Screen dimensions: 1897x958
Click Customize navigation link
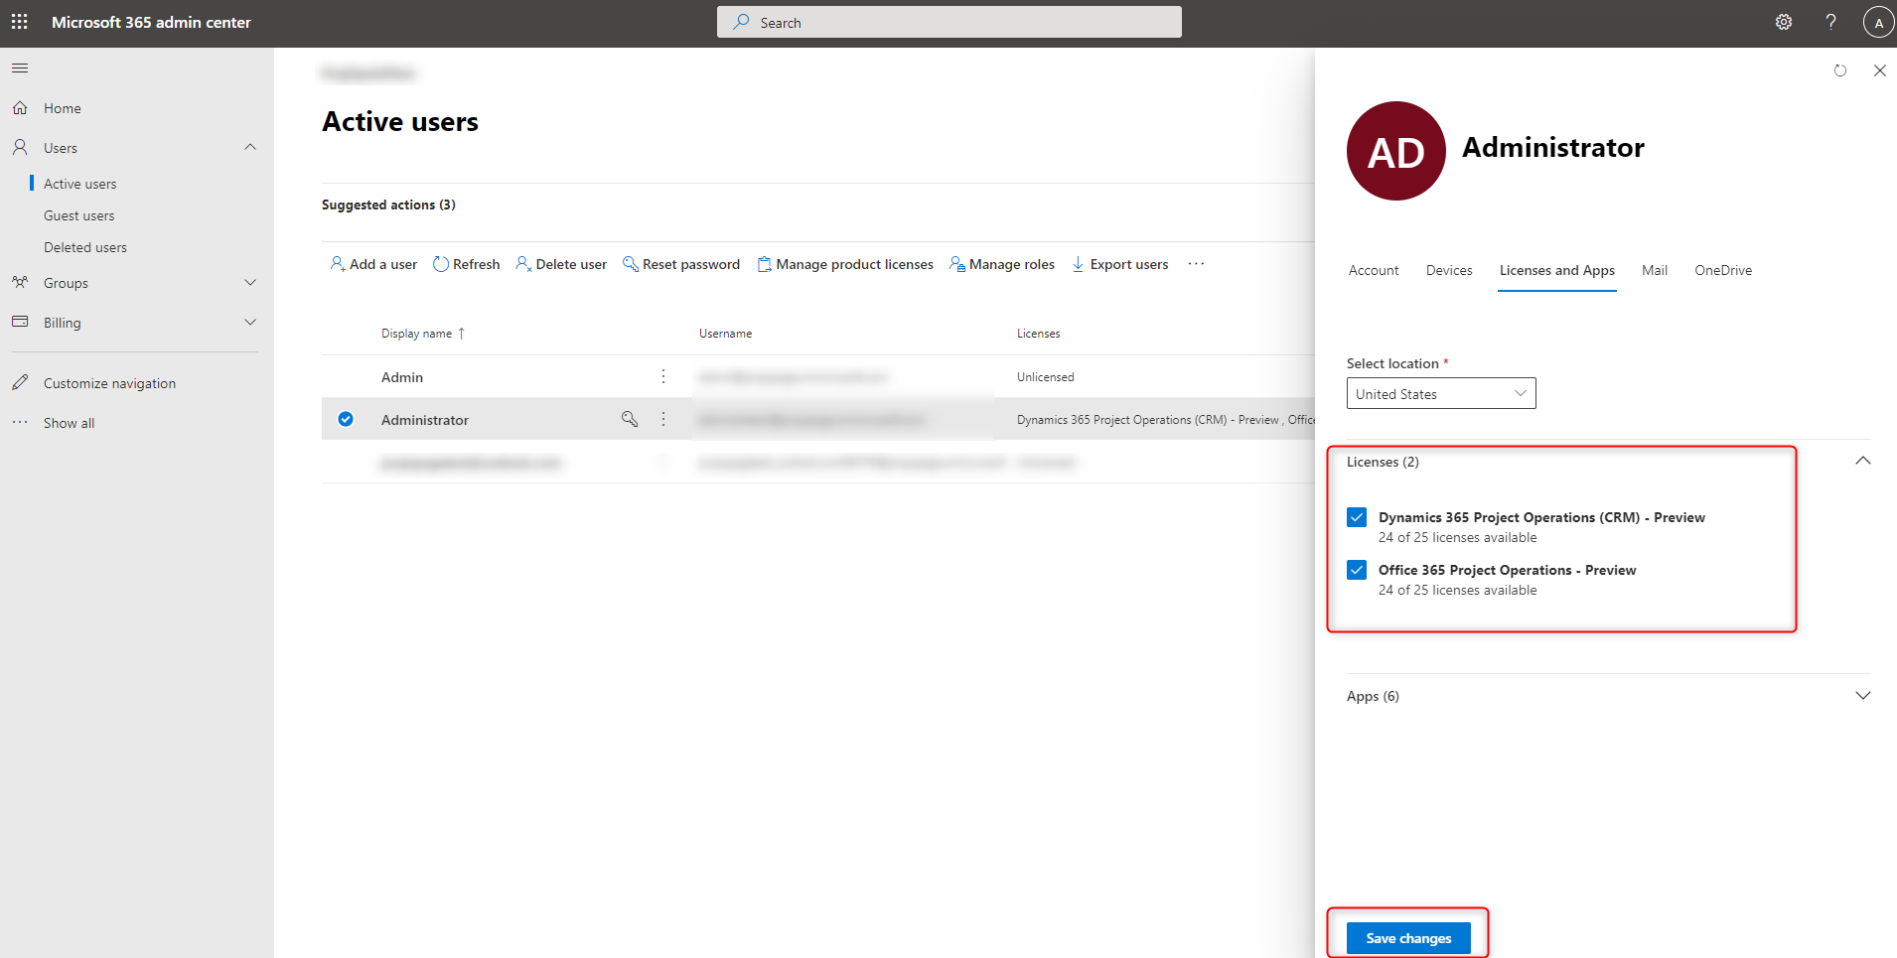tap(109, 383)
